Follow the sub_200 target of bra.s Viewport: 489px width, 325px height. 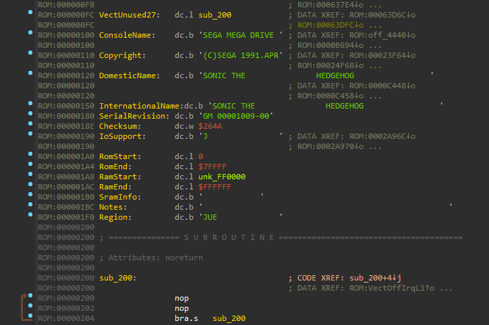click(x=229, y=318)
